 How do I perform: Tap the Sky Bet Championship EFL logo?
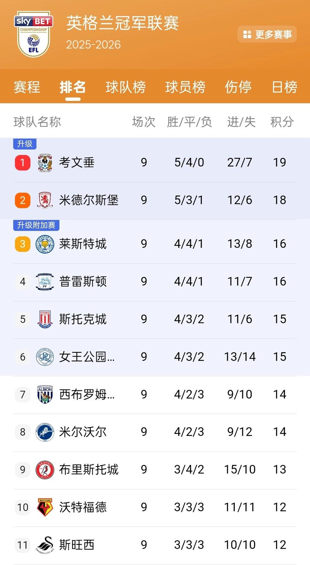click(x=34, y=34)
